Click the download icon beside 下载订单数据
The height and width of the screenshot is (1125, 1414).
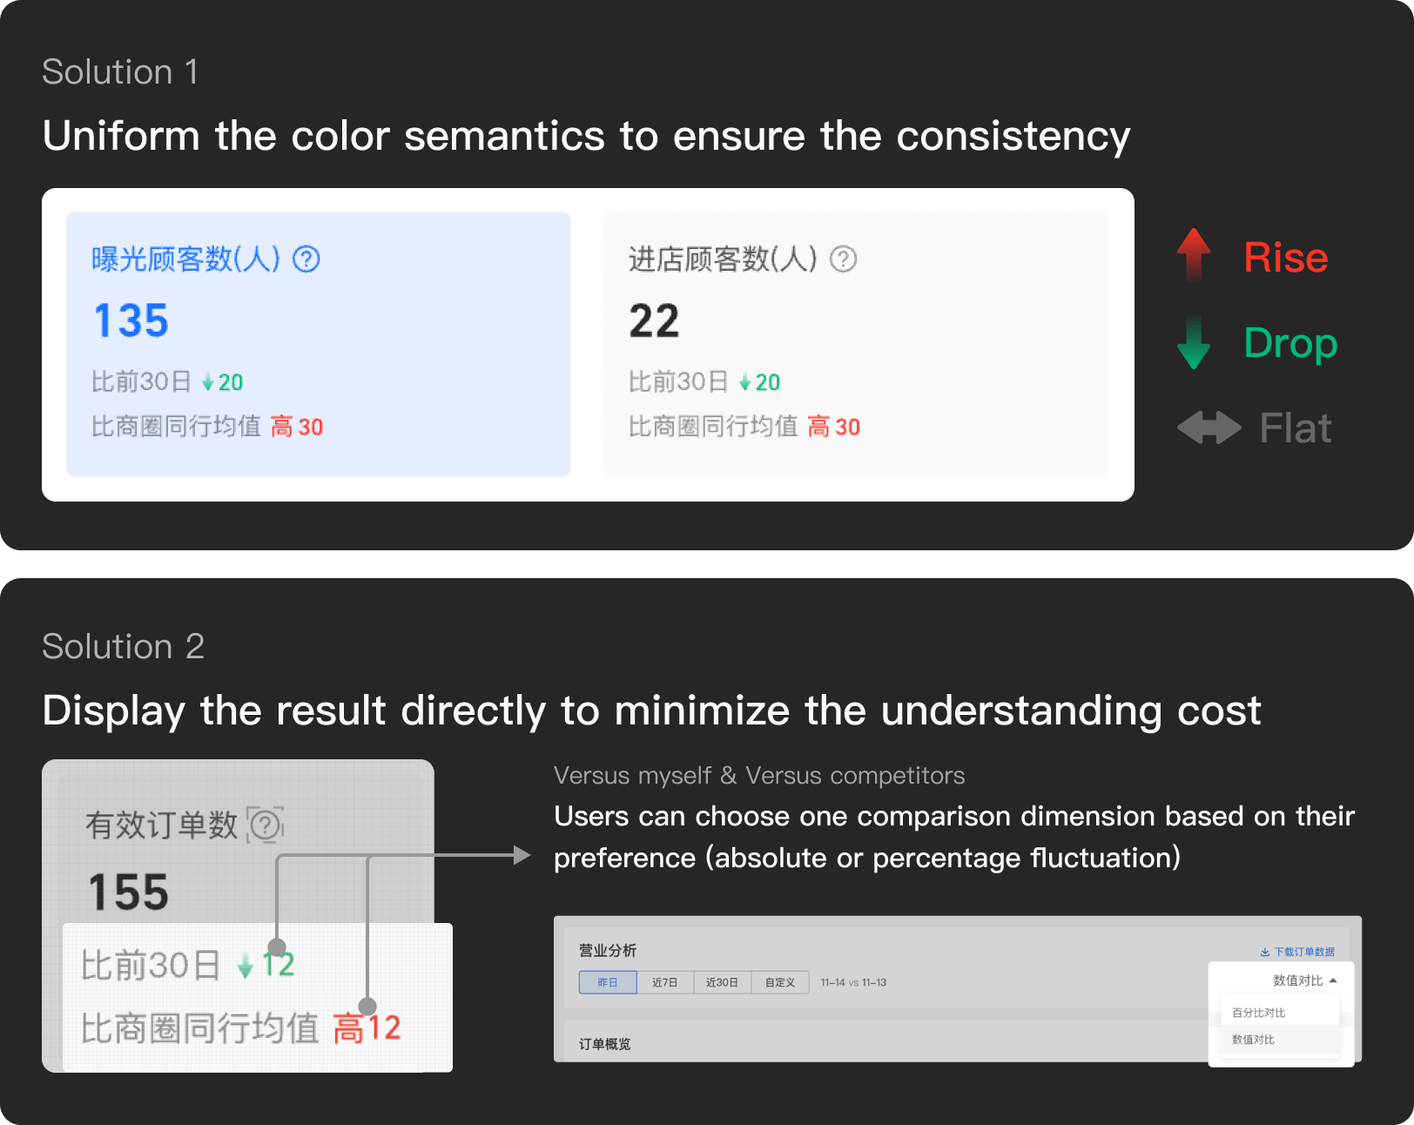pyautogui.click(x=1264, y=952)
